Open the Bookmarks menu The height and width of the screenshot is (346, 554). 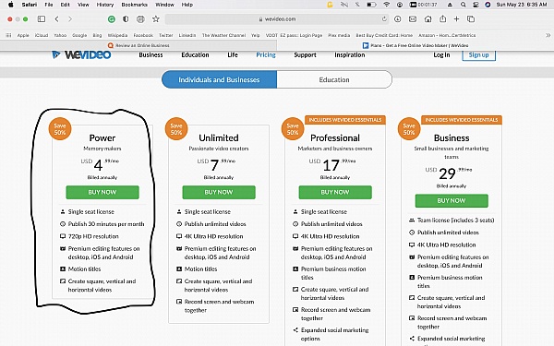tap(134, 5)
